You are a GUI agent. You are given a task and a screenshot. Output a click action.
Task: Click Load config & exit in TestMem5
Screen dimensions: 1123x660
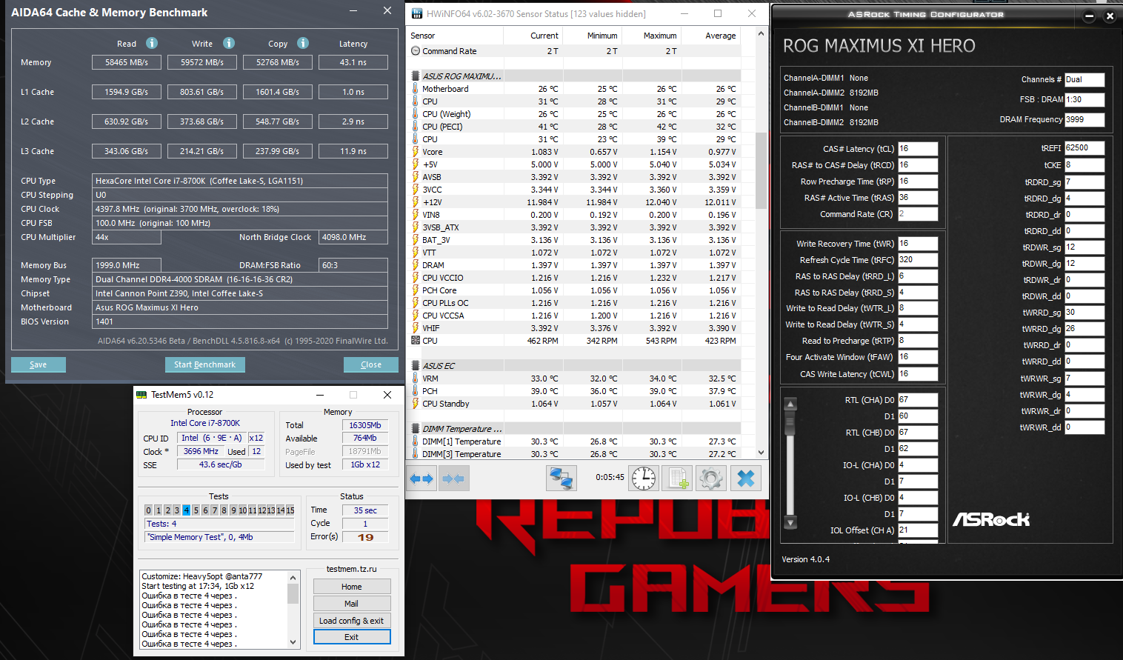click(x=352, y=621)
